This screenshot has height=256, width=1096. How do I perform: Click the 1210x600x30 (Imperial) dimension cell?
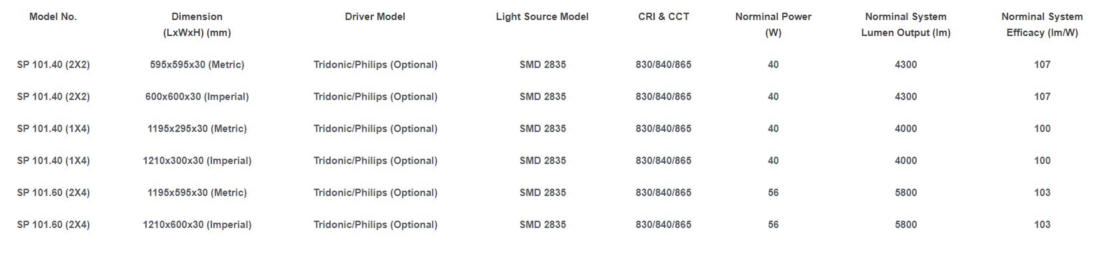197,225
